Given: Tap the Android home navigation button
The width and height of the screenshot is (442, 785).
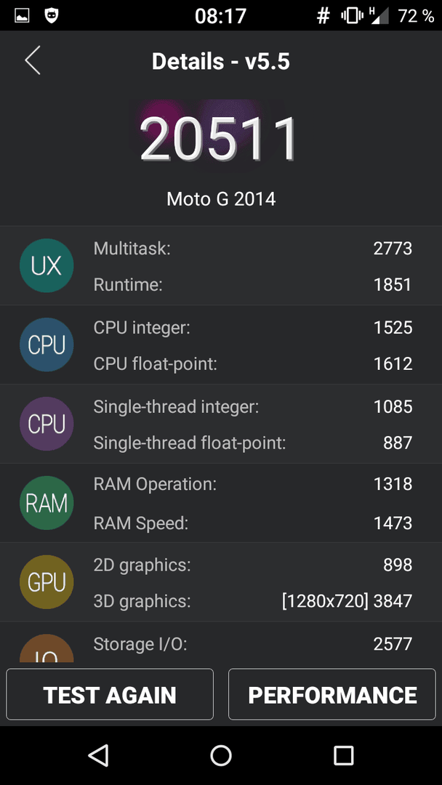Looking at the screenshot, I should 221,755.
